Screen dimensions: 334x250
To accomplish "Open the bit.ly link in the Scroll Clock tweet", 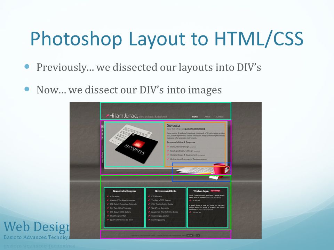I will [x=214, y=198].
